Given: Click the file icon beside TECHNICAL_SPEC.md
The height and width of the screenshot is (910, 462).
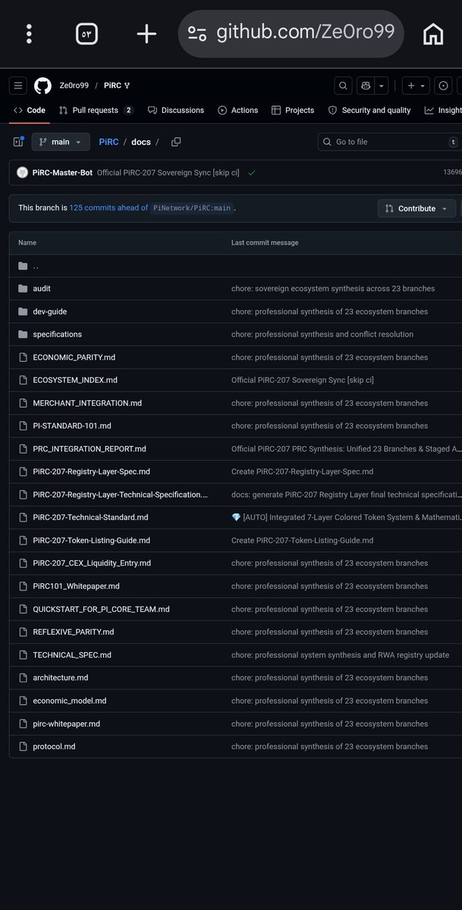Looking at the screenshot, I should (23, 654).
